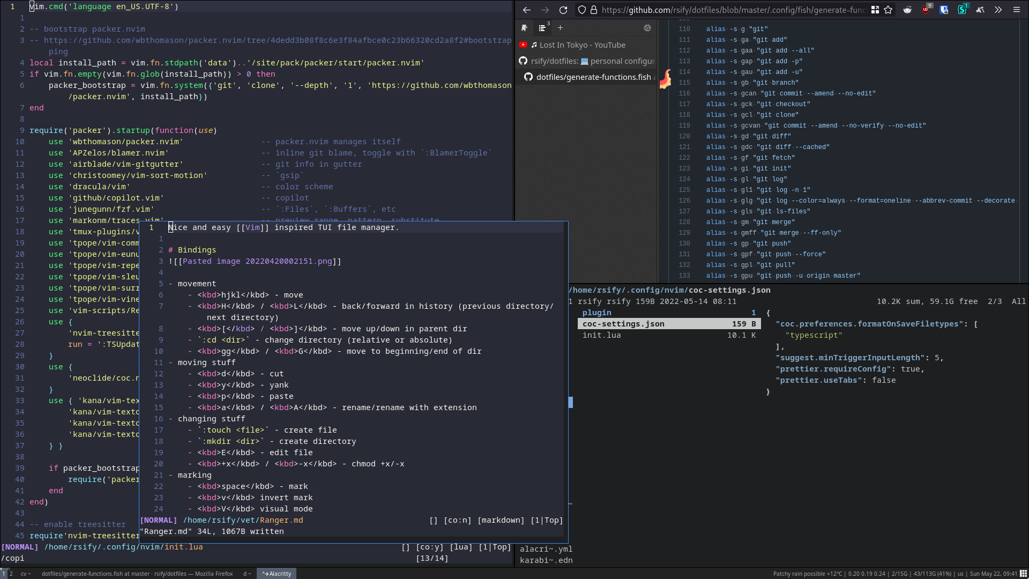Click the [lua] filetype indicator in init.lua statusline
This screenshot has width=1029, height=579.
[461, 547]
